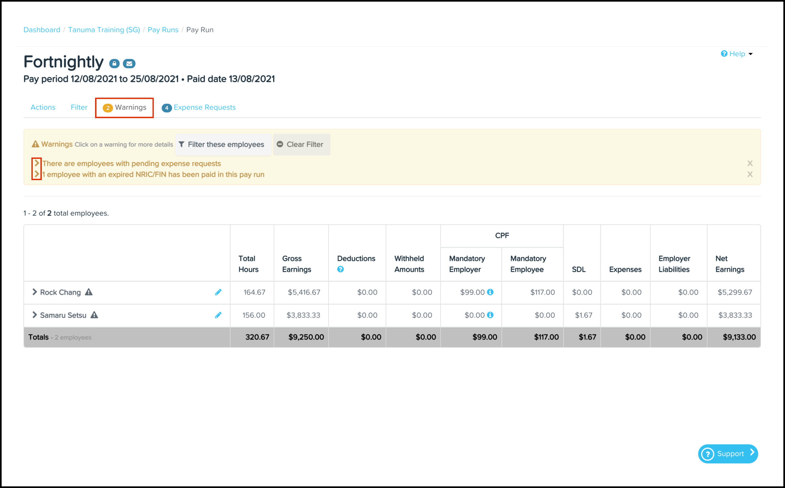
Task: Click the CPF group header
Action: click(502, 236)
